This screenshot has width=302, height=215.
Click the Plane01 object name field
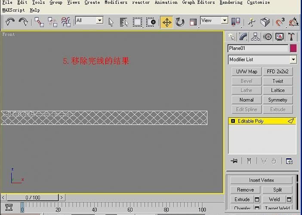(x=258, y=48)
